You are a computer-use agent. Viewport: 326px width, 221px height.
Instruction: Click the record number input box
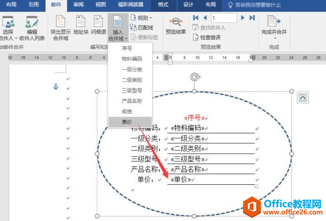pos(224,18)
